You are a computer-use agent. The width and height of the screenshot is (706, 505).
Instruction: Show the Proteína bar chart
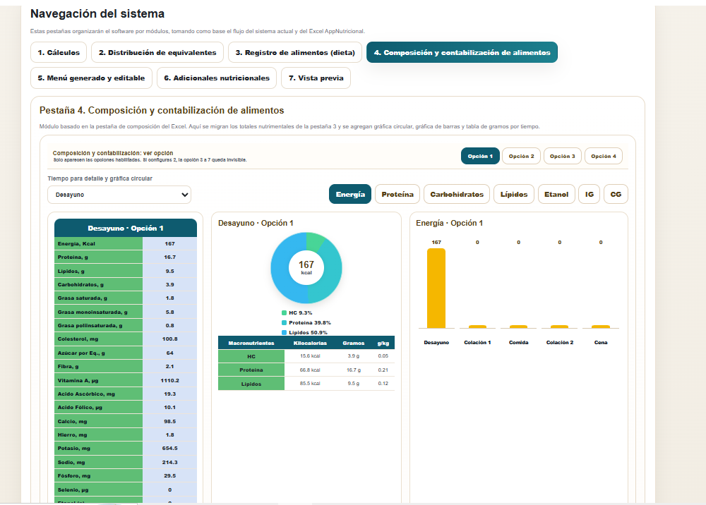click(397, 194)
